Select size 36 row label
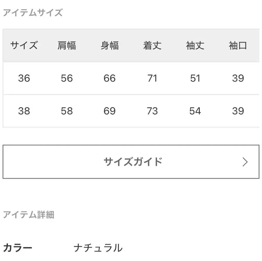This screenshot has width=262, height=262. tap(24, 78)
